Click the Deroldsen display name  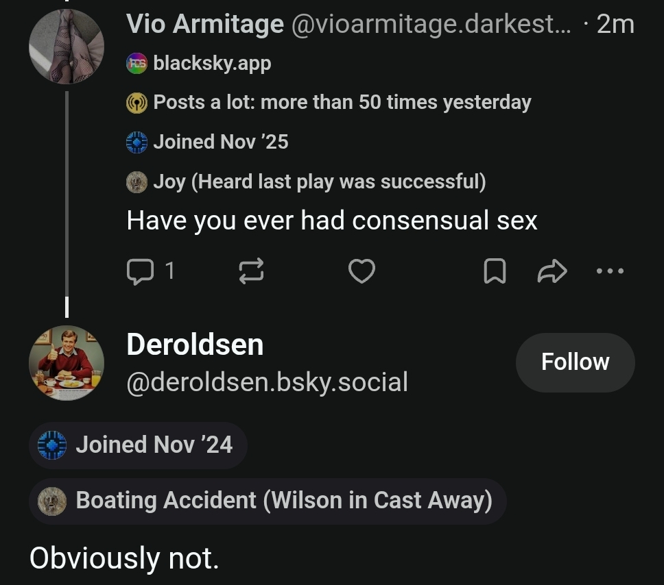coord(195,345)
